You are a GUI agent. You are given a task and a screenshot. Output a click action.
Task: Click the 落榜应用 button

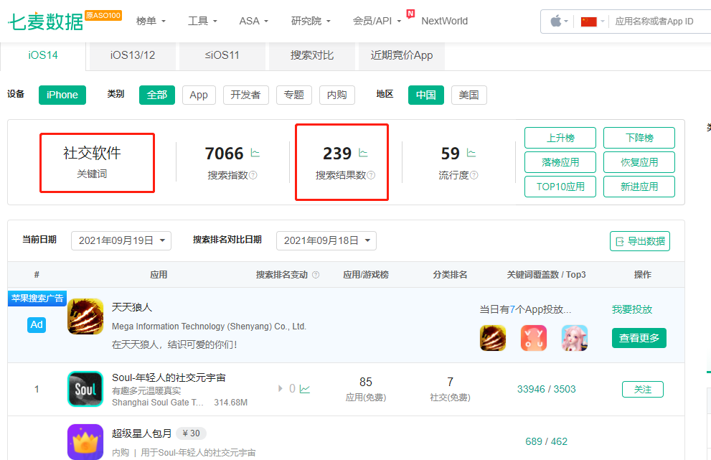[560, 162]
